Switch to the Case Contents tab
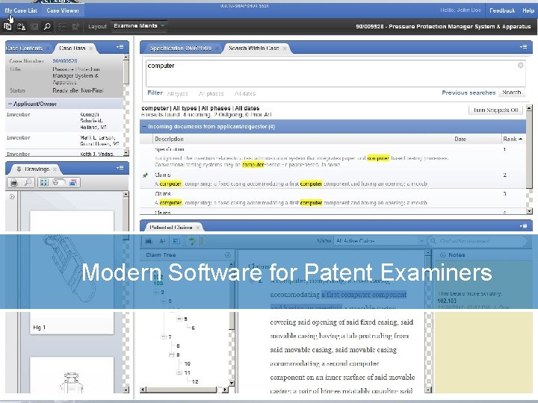Screen dimensions: 538x403 point(24,49)
